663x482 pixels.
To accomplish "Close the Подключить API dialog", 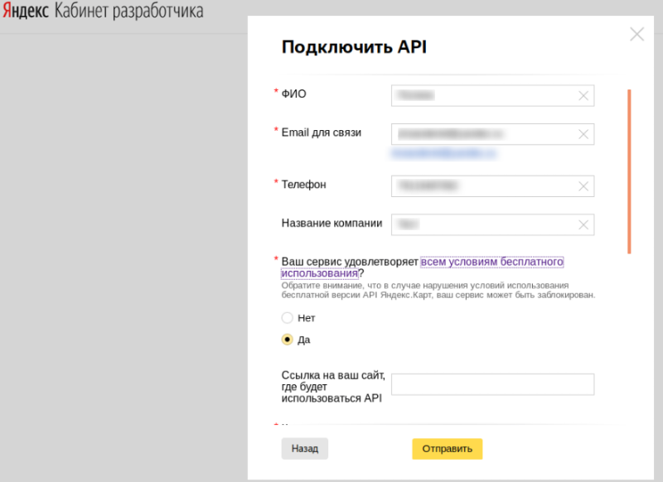I will coord(636,34).
